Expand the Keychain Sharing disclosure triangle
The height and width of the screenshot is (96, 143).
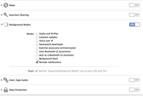click(2, 15)
